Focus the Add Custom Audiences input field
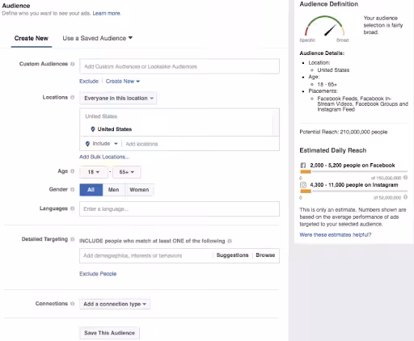The image size is (414, 341). tap(180, 66)
